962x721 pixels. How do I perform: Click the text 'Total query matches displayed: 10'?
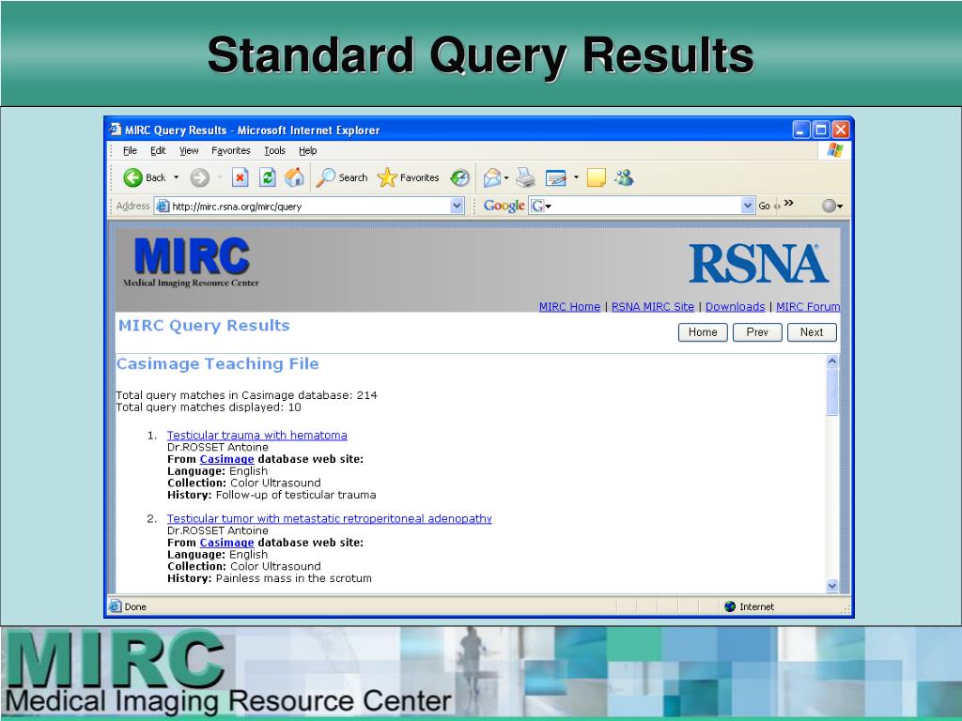click(209, 407)
